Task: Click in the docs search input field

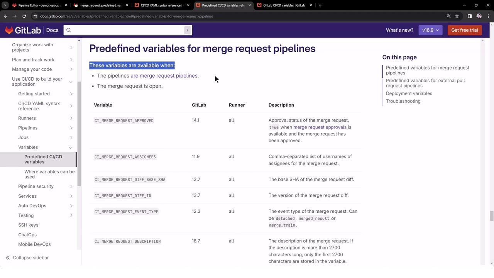Action: pyautogui.click(x=127, y=30)
